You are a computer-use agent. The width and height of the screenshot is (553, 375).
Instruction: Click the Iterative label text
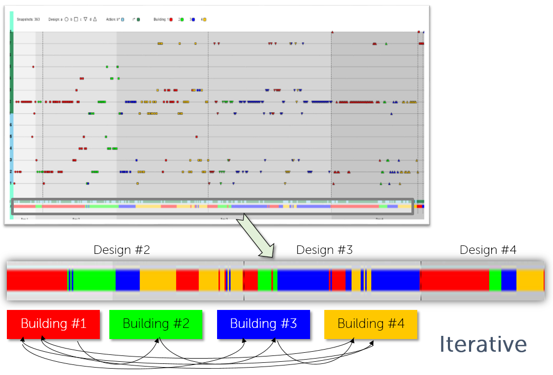tap(483, 344)
